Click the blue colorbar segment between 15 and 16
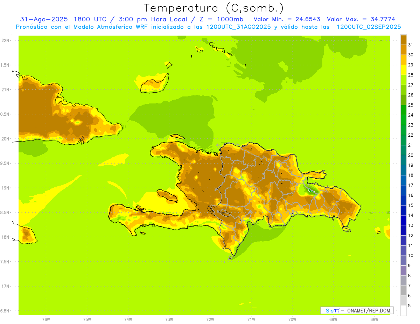 click(x=404, y=200)
